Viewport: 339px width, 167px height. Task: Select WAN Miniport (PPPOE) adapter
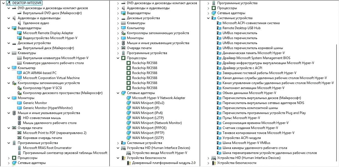point(150,128)
